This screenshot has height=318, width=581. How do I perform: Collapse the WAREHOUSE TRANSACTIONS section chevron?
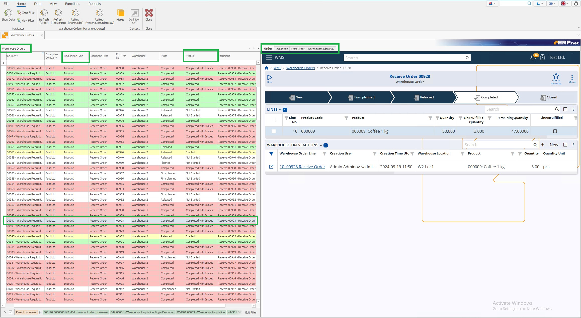tap(321, 145)
